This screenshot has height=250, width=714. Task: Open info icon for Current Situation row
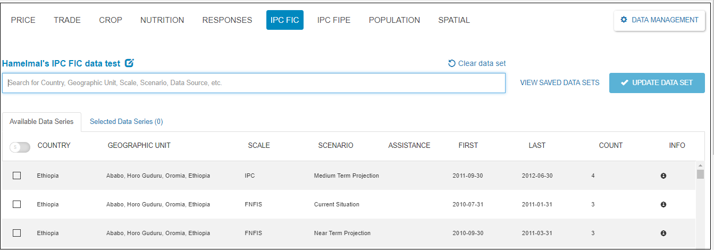click(663, 204)
